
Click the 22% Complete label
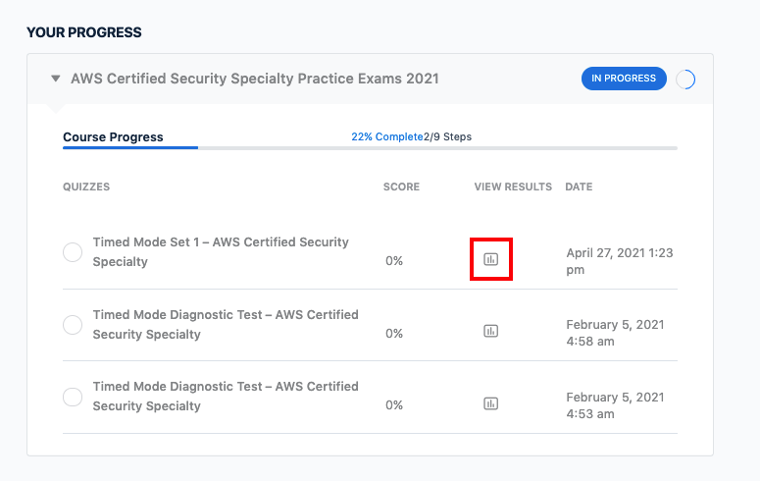(x=386, y=137)
